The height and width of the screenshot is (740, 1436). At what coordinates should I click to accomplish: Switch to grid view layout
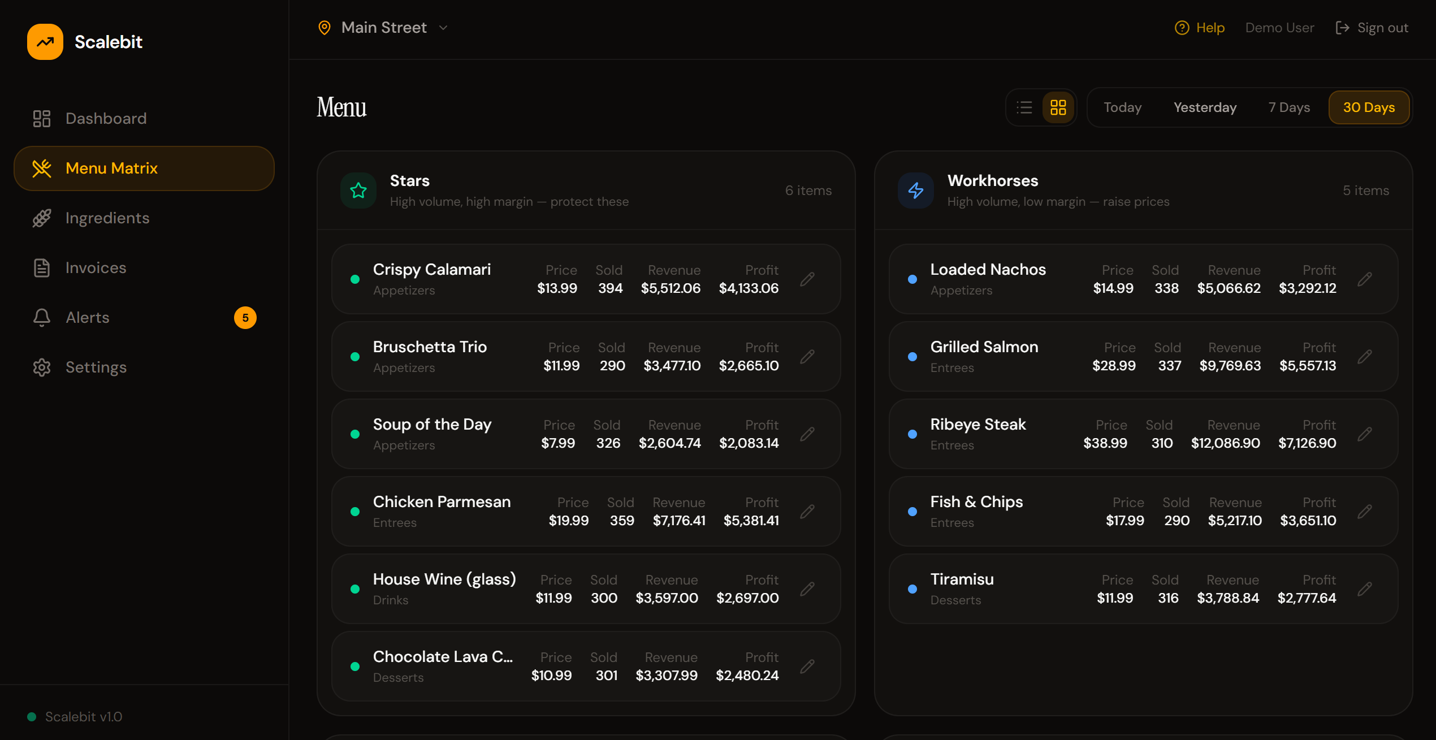point(1058,107)
